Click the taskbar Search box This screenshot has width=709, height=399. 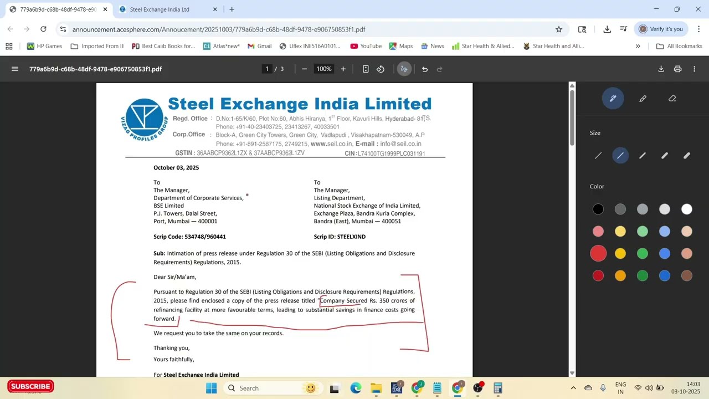[x=273, y=388]
